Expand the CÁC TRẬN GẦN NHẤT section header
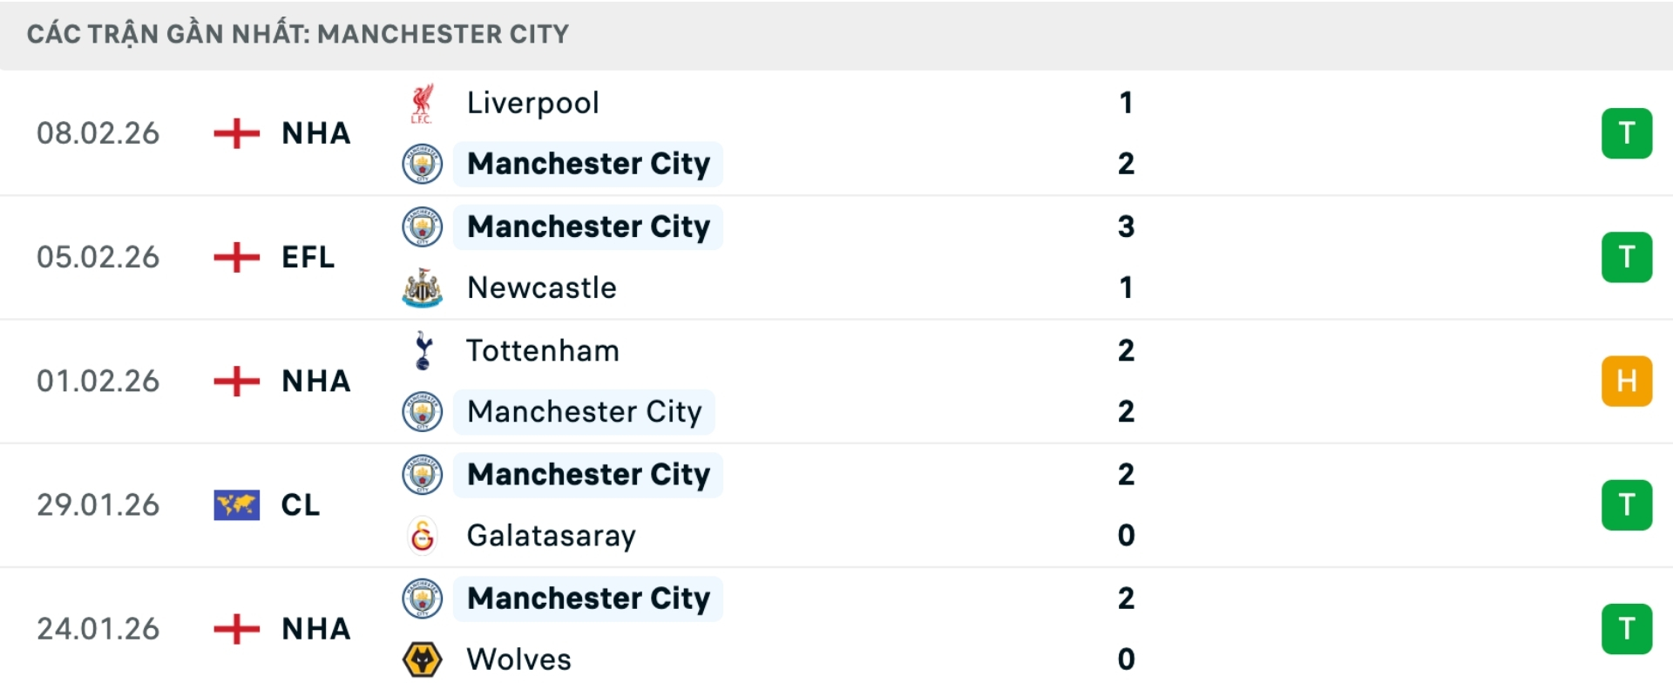 pyautogui.click(x=296, y=34)
